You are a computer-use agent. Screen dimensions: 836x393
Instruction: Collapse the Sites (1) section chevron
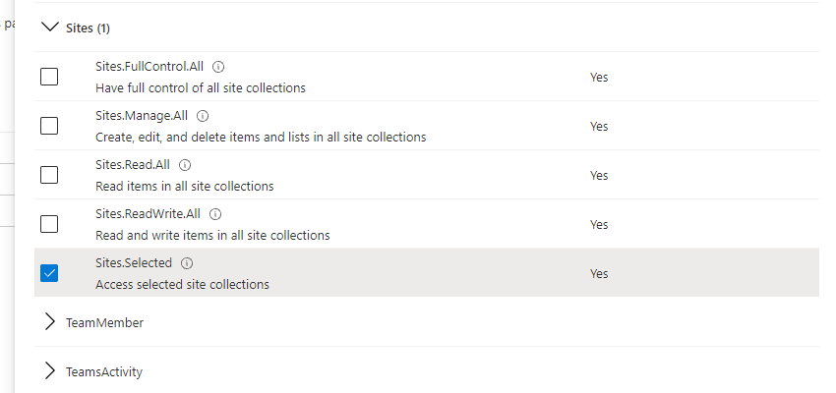click(x=49, y=27)
